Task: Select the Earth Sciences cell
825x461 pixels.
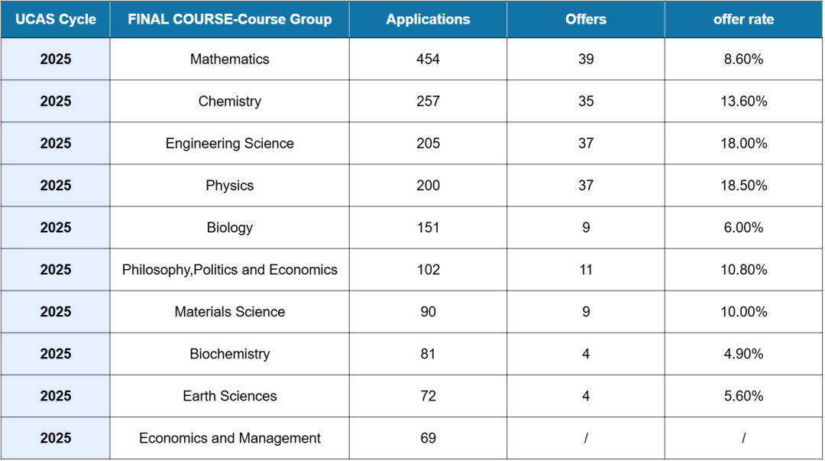Action: click(x=230, y=395)
